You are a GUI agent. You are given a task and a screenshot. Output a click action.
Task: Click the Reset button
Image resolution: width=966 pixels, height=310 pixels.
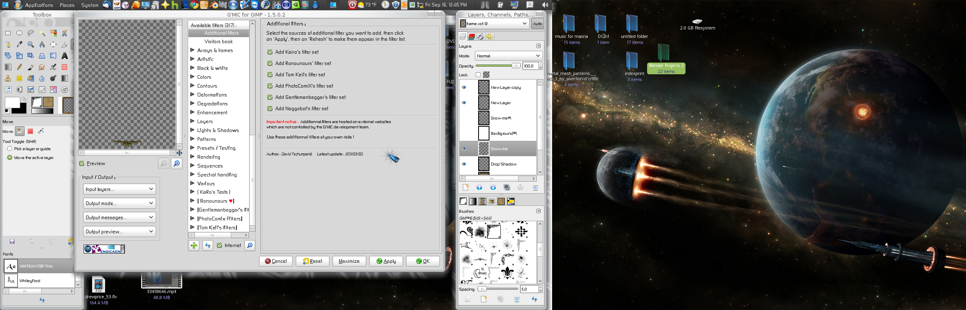pos(312,261)
